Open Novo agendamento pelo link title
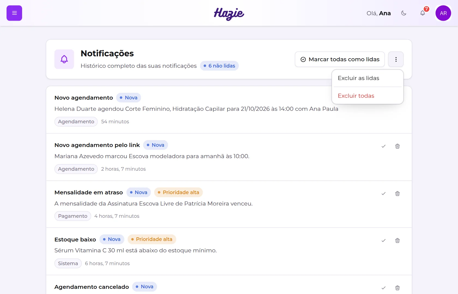 [97, 145]
